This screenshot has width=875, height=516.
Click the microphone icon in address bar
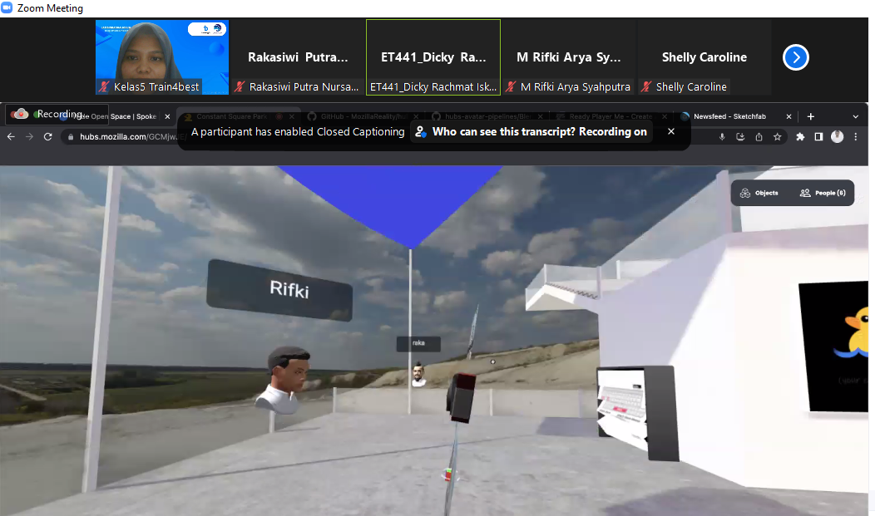[x=722, y=136]
